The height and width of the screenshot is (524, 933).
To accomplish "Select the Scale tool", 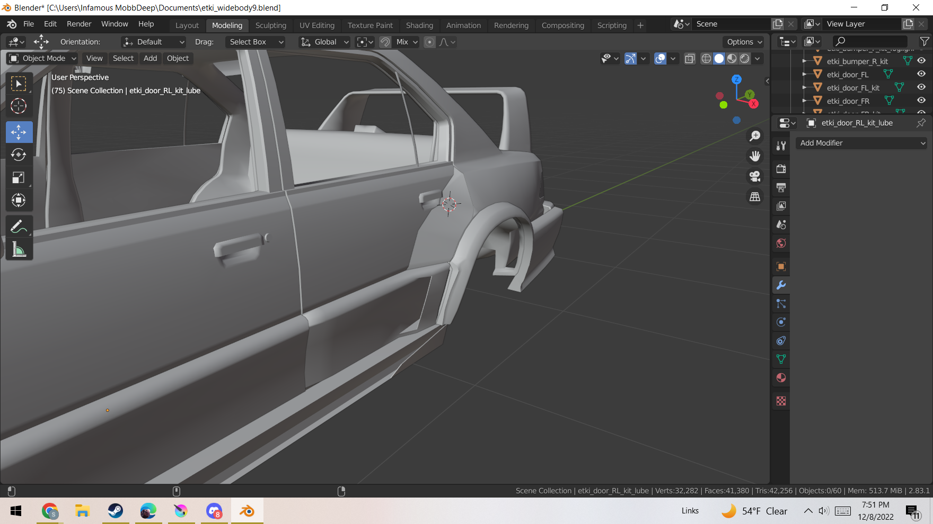I will [19, 177].
